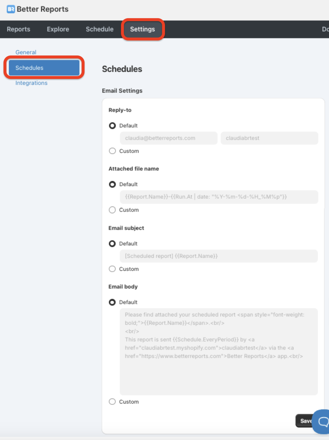Image resolution: width=329 pixels, height=440 pixels.
Task: Select Schedules in the sidebar
Action: (x=44, y=68)
